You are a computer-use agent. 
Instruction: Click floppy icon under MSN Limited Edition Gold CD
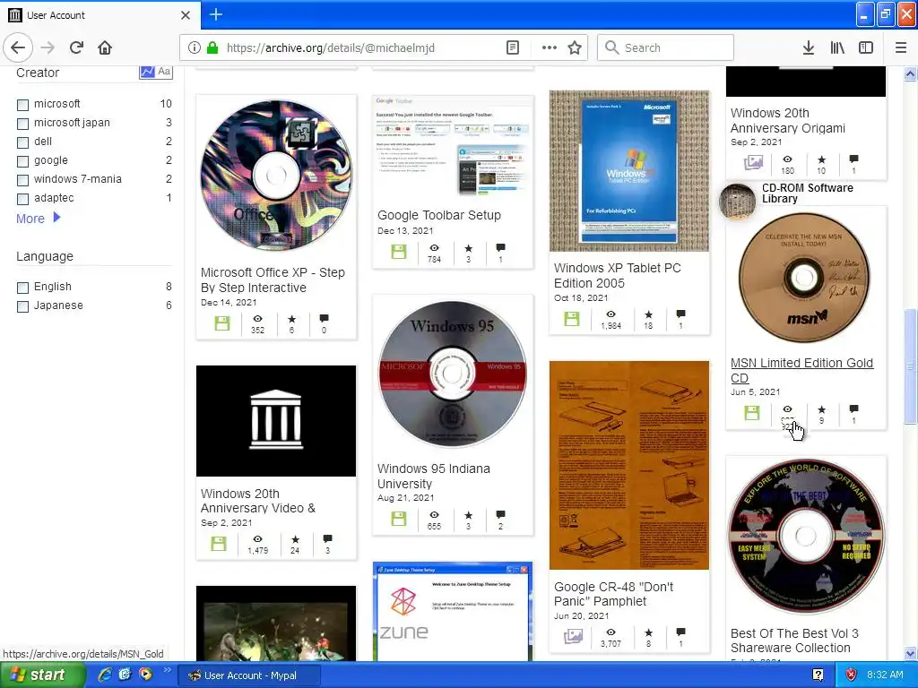(752, 413)
